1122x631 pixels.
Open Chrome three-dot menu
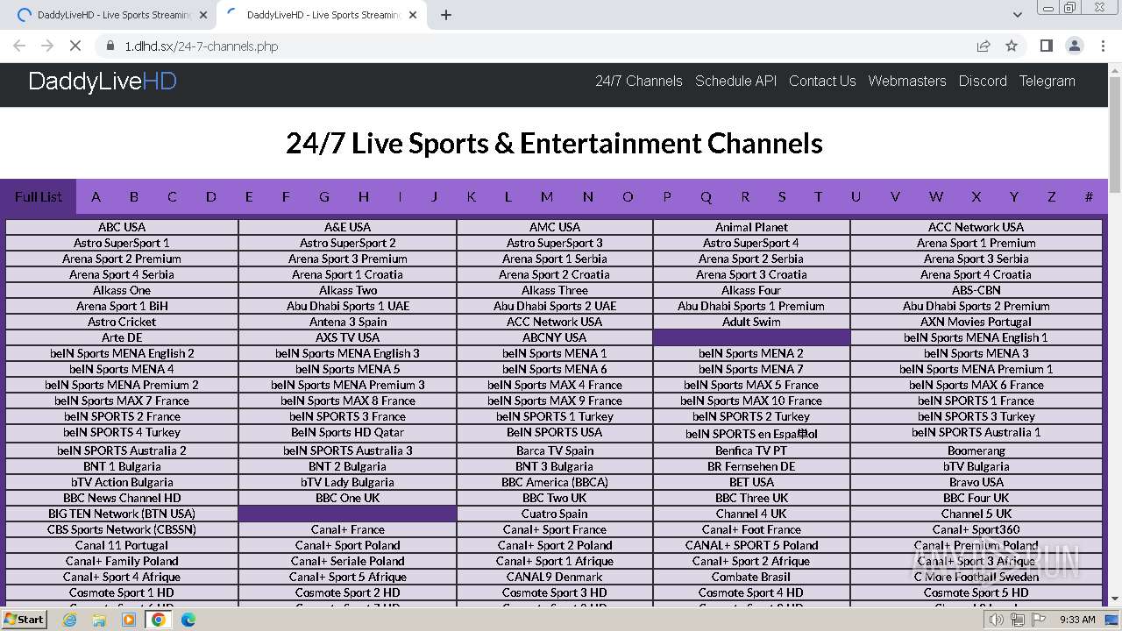(x=1103, y=46)
